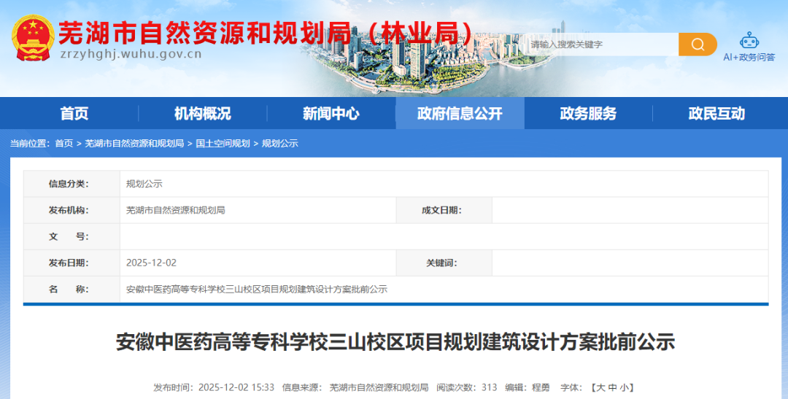
Task: Click the site title 芜湖市自然资源和规划局（林业局）
Action: (x=267, y=33)
